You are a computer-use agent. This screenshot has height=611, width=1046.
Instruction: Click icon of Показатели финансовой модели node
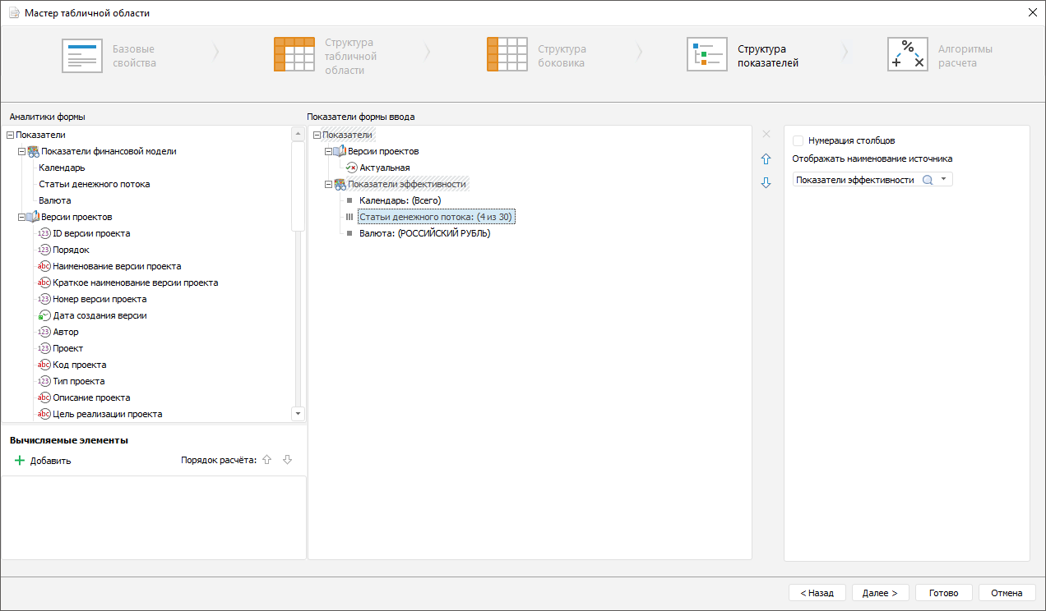[x=33, y=151]
